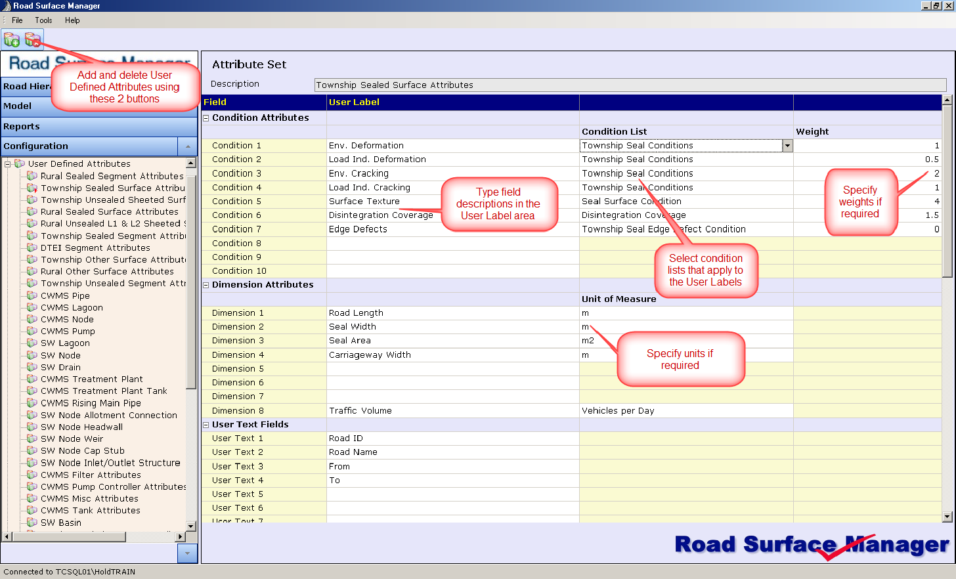Click the Description field of the Attribute Set
The width and height of the screenshot is (956, 579).
(630, 85)
